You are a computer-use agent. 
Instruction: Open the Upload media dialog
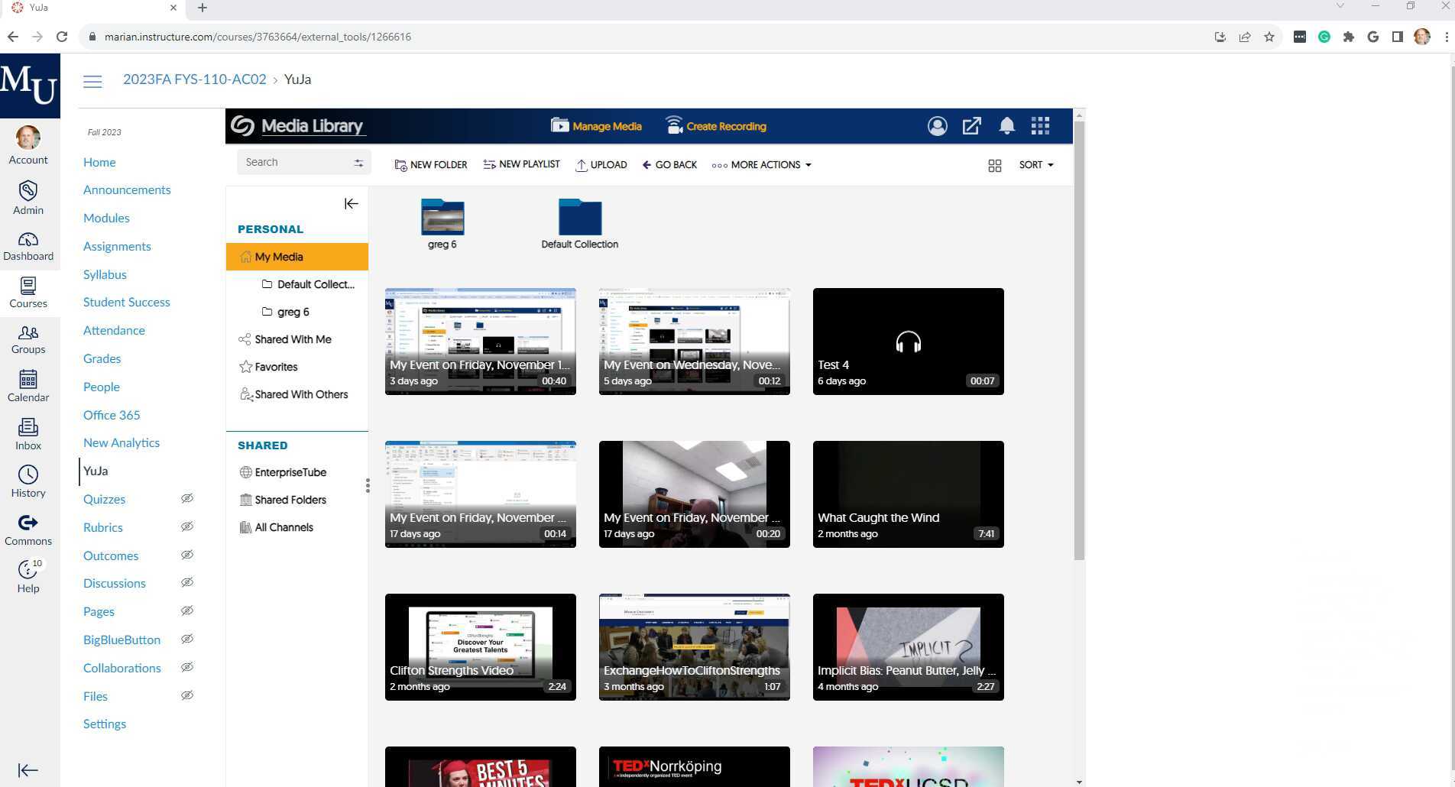tap(601, 164)
